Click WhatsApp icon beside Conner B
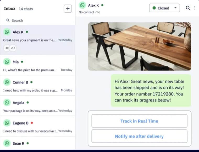The height and width of the screenshot is (152, 199). click(x=7, y=82)
